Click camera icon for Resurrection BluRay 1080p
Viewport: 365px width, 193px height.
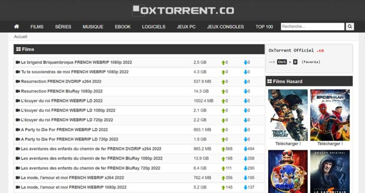tap(18, 91)
